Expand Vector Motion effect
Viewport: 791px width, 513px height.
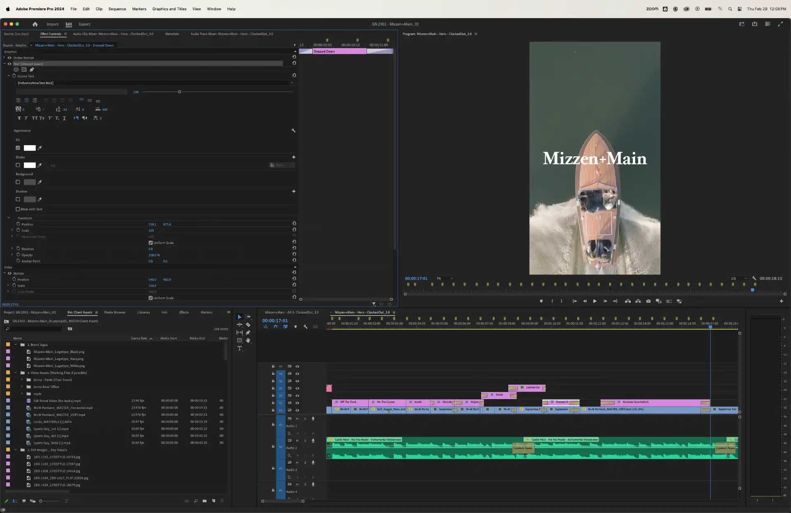pos(5,58)
